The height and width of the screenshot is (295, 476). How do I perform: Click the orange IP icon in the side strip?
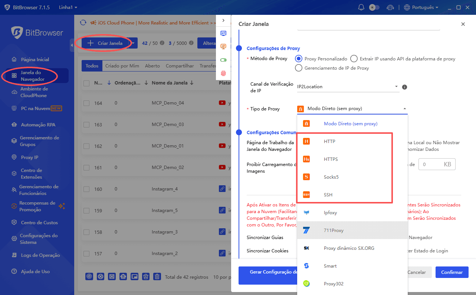coord(223,46)
